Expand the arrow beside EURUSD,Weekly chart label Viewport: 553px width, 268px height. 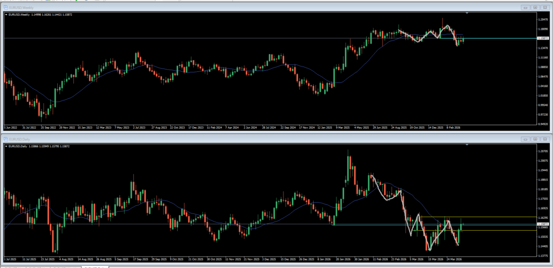tap(6, 15)
